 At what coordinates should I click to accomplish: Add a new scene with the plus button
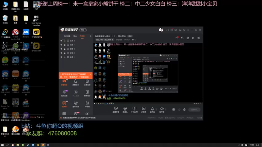[91, 36]
